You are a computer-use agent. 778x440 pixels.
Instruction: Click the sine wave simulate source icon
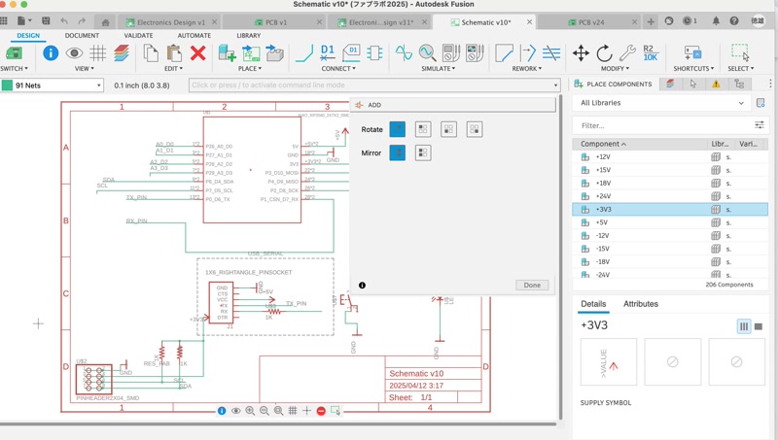(404, 52)
